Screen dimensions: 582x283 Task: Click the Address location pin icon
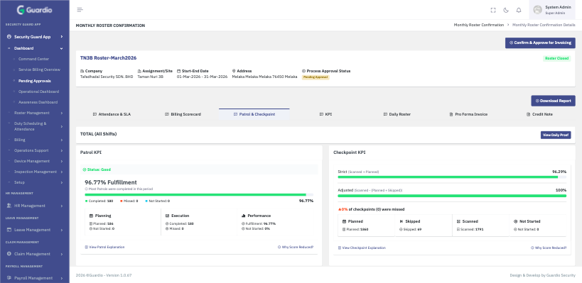(234, 71)
